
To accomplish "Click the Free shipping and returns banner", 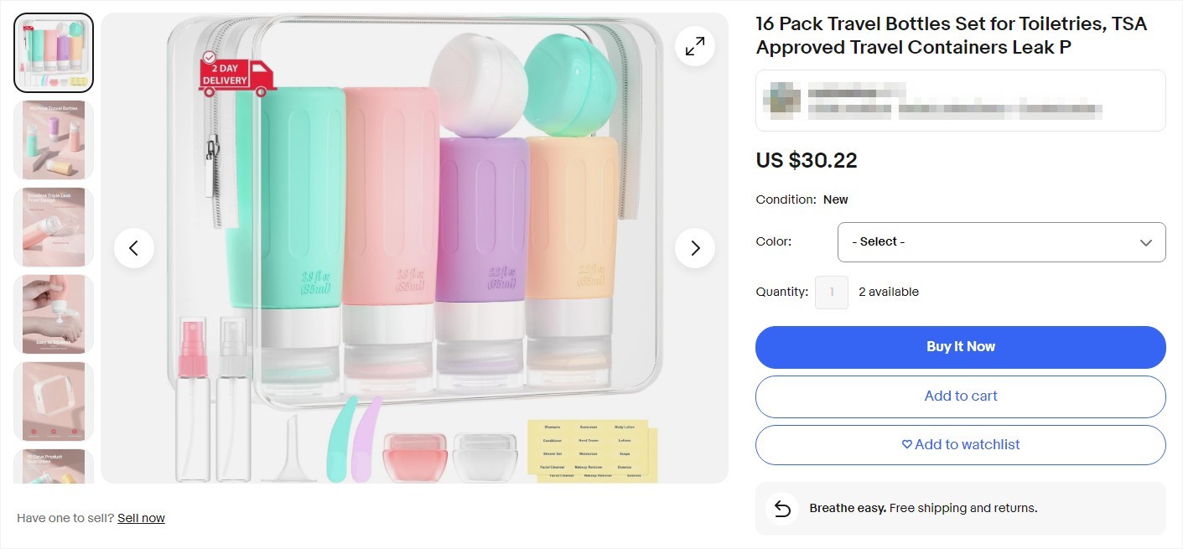I will click(960, 507).
